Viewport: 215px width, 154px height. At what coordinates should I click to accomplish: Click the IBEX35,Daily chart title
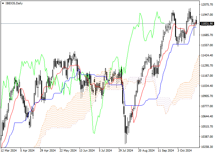click(x=14, y=3)
